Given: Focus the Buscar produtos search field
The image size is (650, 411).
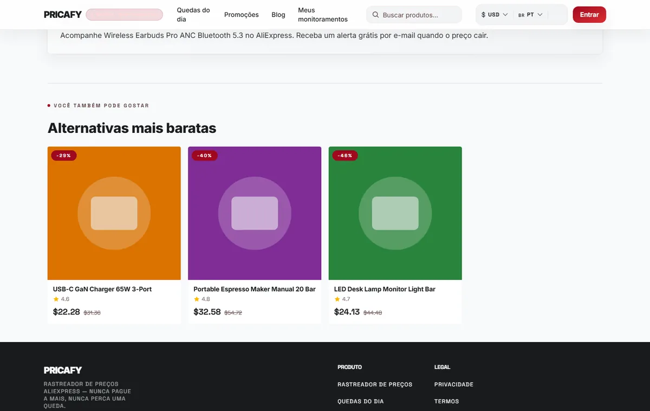Looking at the screenshot, I should coord(414,15).
